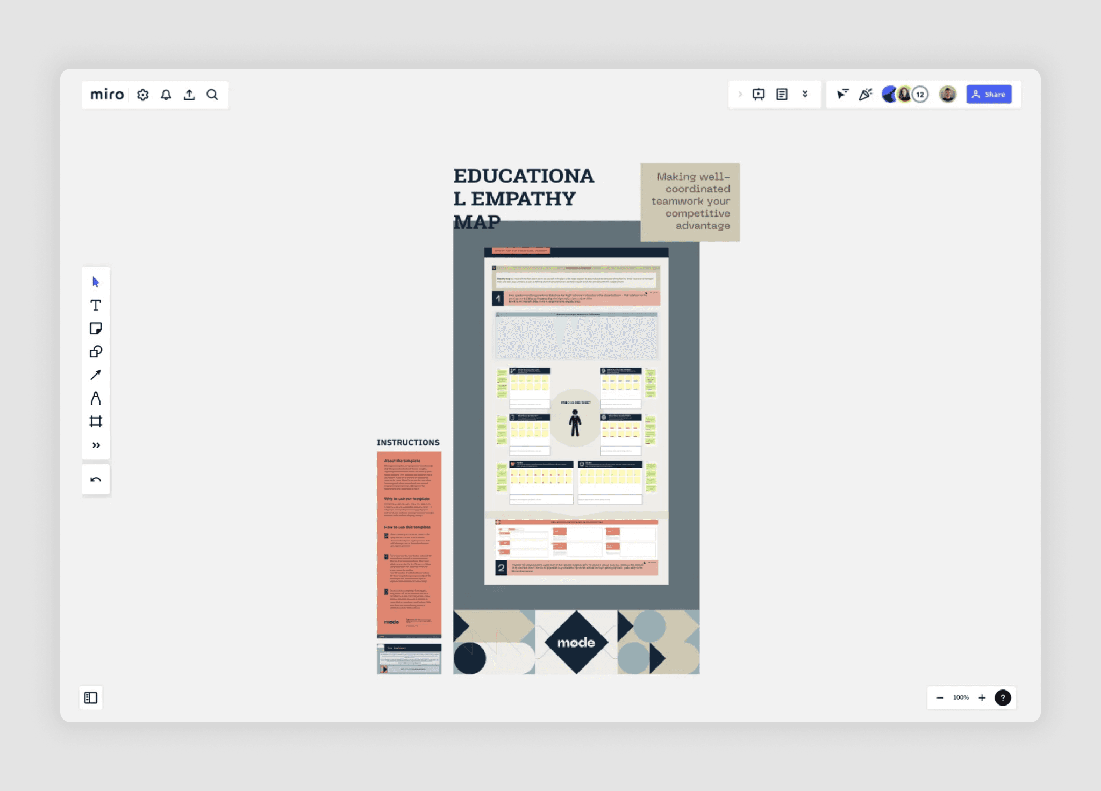Screen dimensions: 1101x791
Task: Open help with the question mark button
Action: tap(1003, 697)
